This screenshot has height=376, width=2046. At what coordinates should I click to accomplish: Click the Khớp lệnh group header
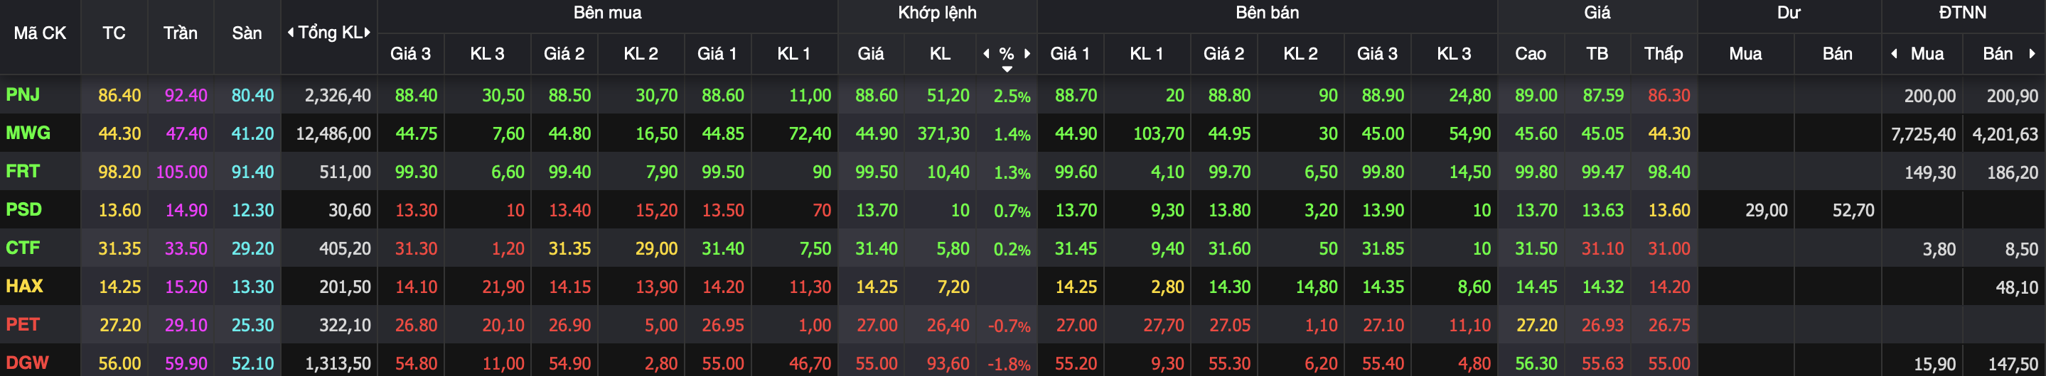[x=937, y=13]
